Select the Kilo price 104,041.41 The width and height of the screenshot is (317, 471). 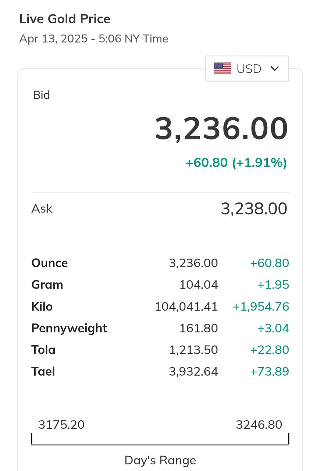click(186, 307)
